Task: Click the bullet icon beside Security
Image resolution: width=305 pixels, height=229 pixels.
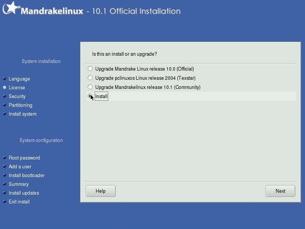Action: tap(5, 96)
